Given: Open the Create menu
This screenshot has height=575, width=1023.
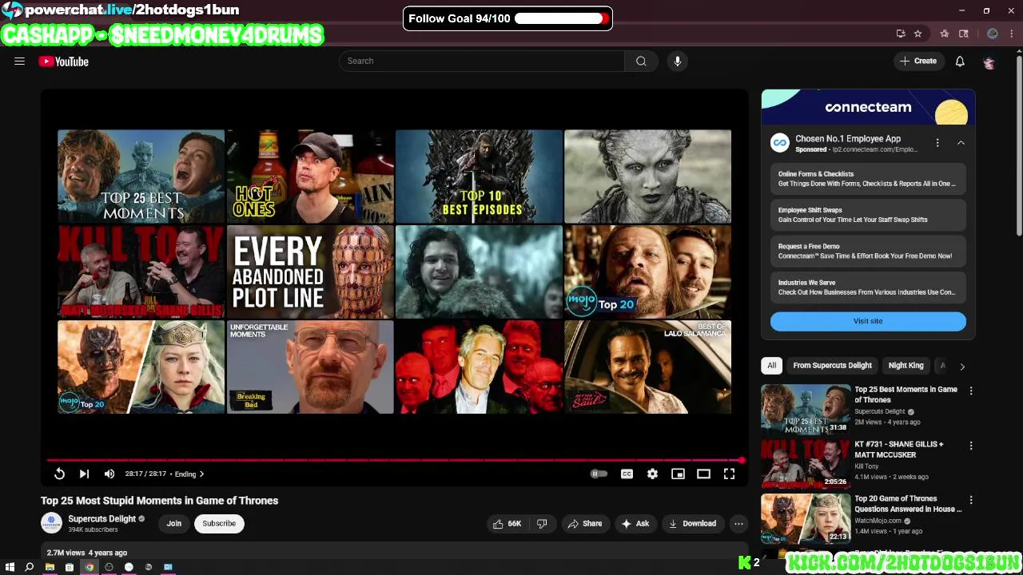Looking at the screenshot, I should (x=918, y=61).
